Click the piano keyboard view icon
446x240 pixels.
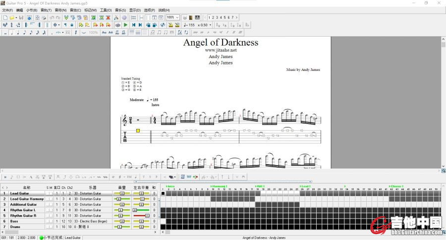(x=198, y=17)
